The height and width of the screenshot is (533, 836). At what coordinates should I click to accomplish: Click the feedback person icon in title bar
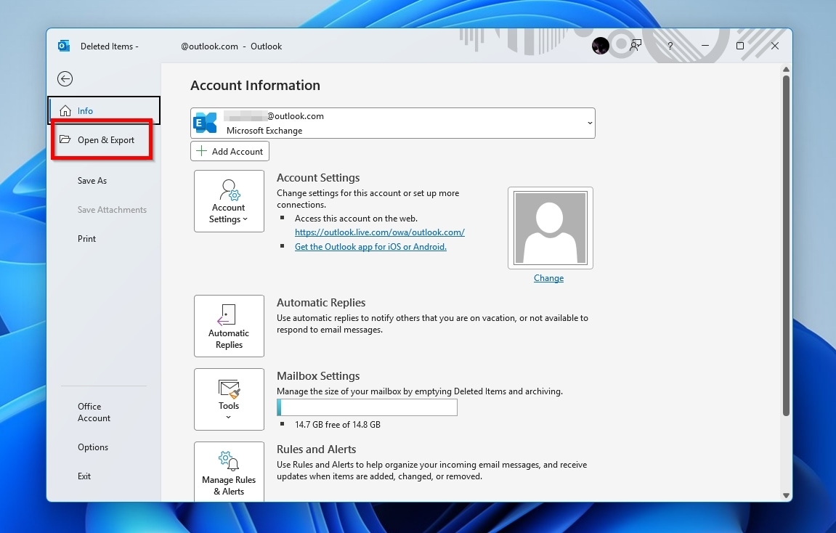tap(635, 46)
